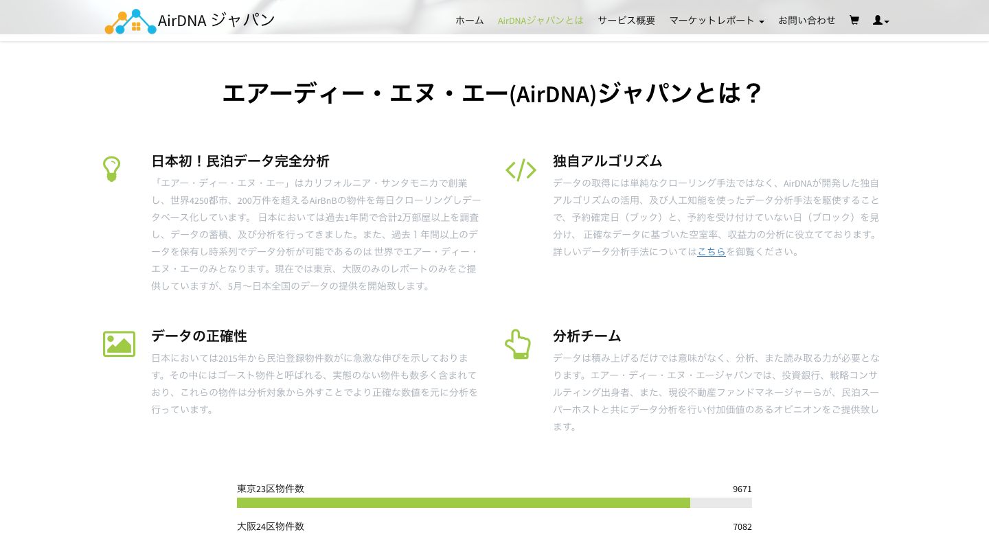The image size is (989, 534).
Task: Click the pointing hand icon
Action: (x=518, y=344)
